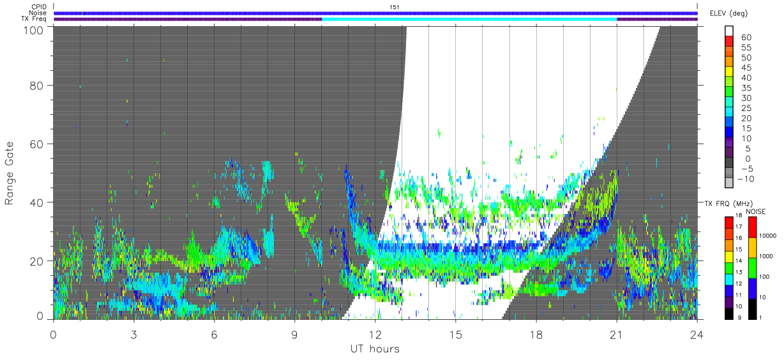784x362 pixels.
Task: Click the 6 tick label on UT hours axis
Action: [x=215, y=335]
